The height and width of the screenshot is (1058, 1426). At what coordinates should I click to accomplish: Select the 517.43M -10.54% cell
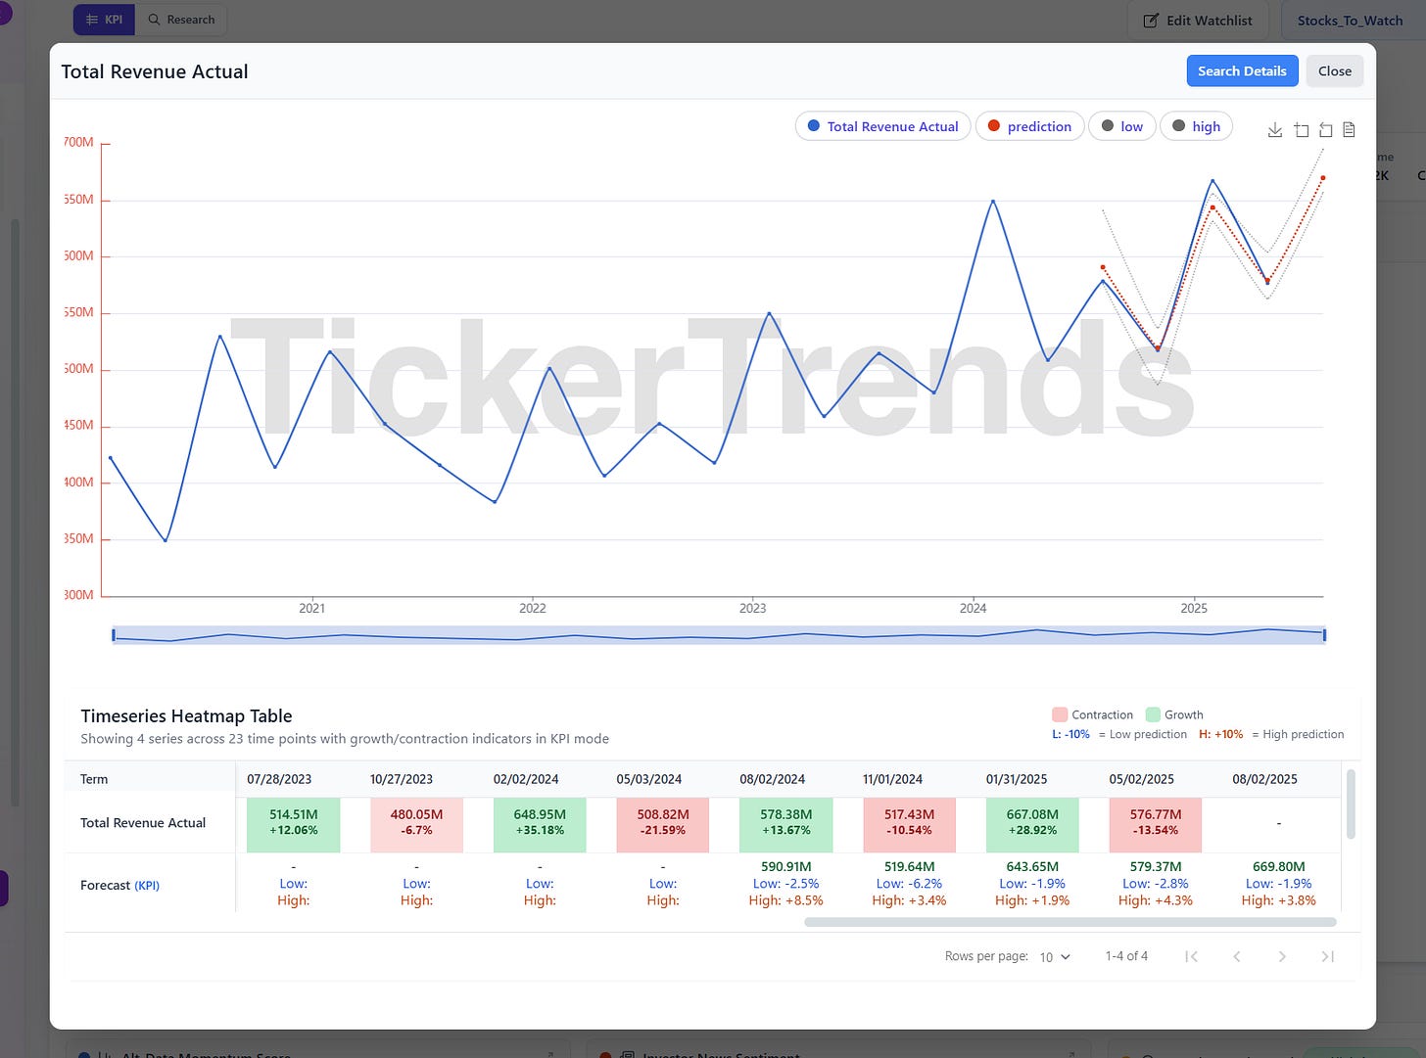[909, 825]
